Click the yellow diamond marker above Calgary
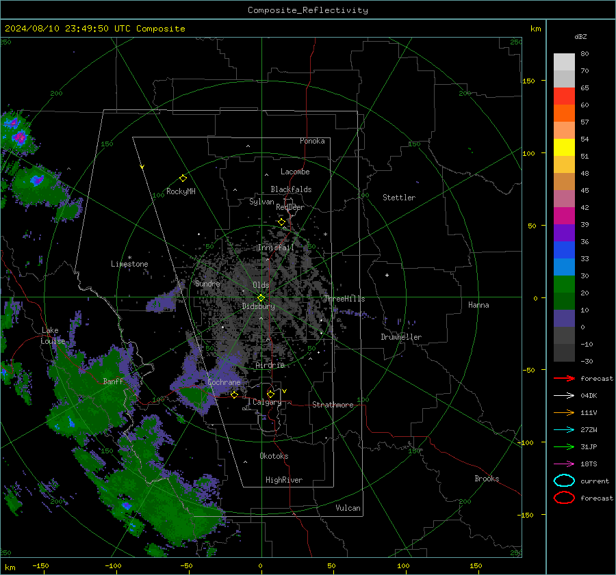 (x=270, y=394)
